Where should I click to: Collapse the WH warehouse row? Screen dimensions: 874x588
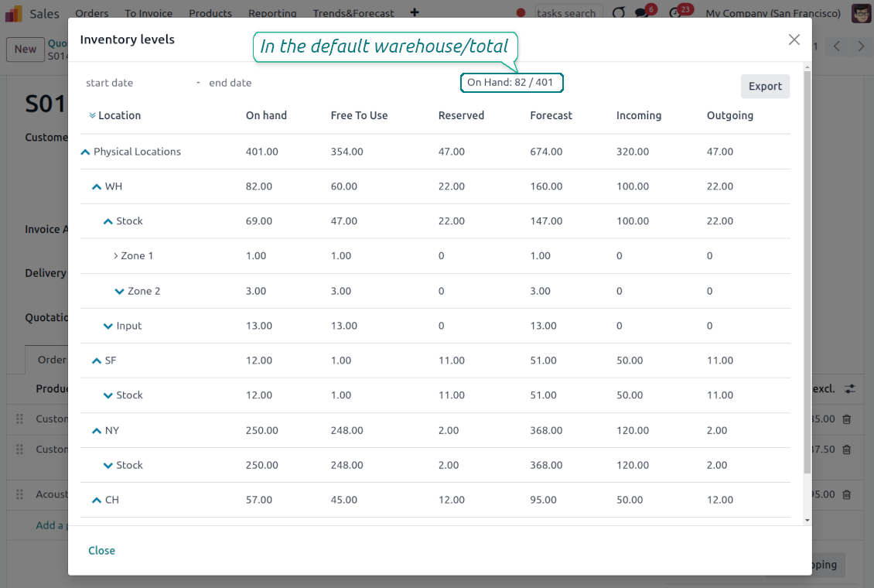click(97, 186)
